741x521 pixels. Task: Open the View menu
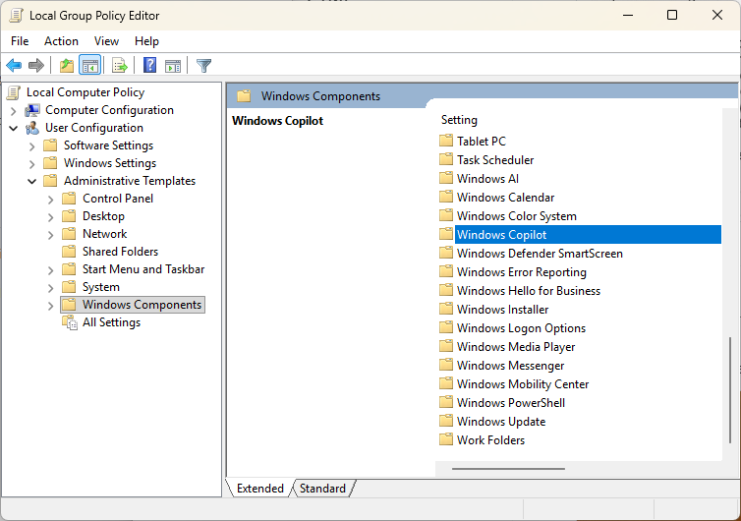click(x=106, y=41)
